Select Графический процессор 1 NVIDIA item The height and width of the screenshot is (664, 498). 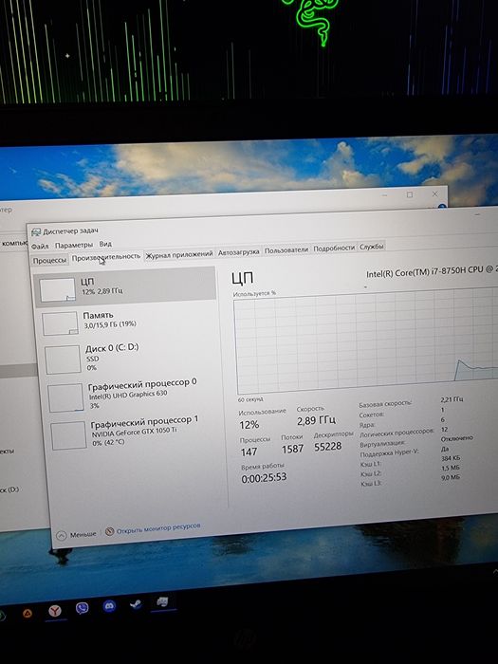[x=136, y=432]
